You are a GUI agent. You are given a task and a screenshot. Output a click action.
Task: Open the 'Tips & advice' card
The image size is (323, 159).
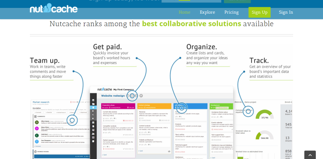coord(190,137)
